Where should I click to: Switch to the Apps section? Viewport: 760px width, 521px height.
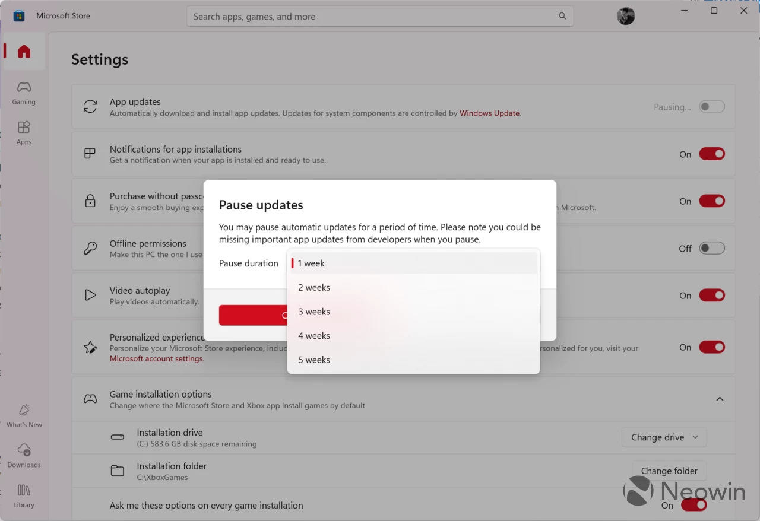pyautogui.click(x=24, y=132)
